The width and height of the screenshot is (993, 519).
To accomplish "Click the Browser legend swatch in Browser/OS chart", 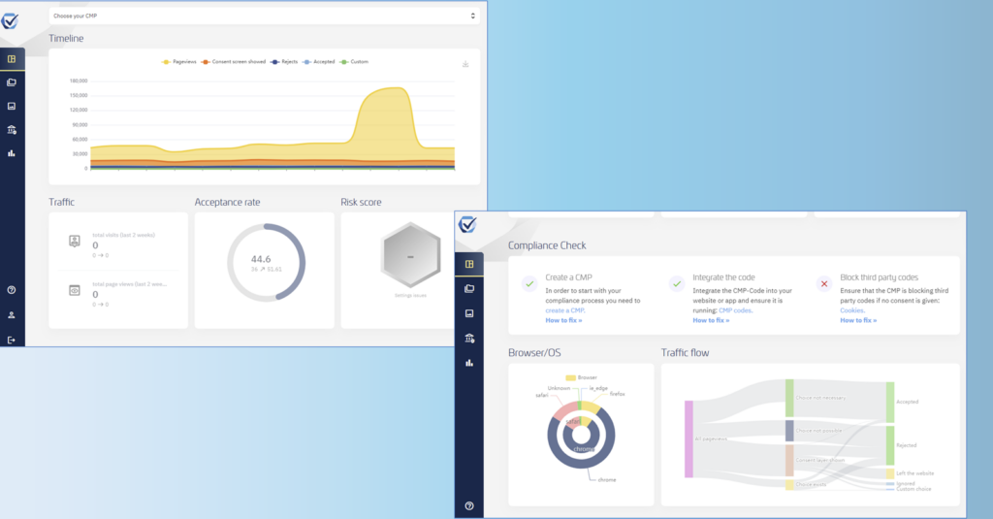I will coord(570,377).
